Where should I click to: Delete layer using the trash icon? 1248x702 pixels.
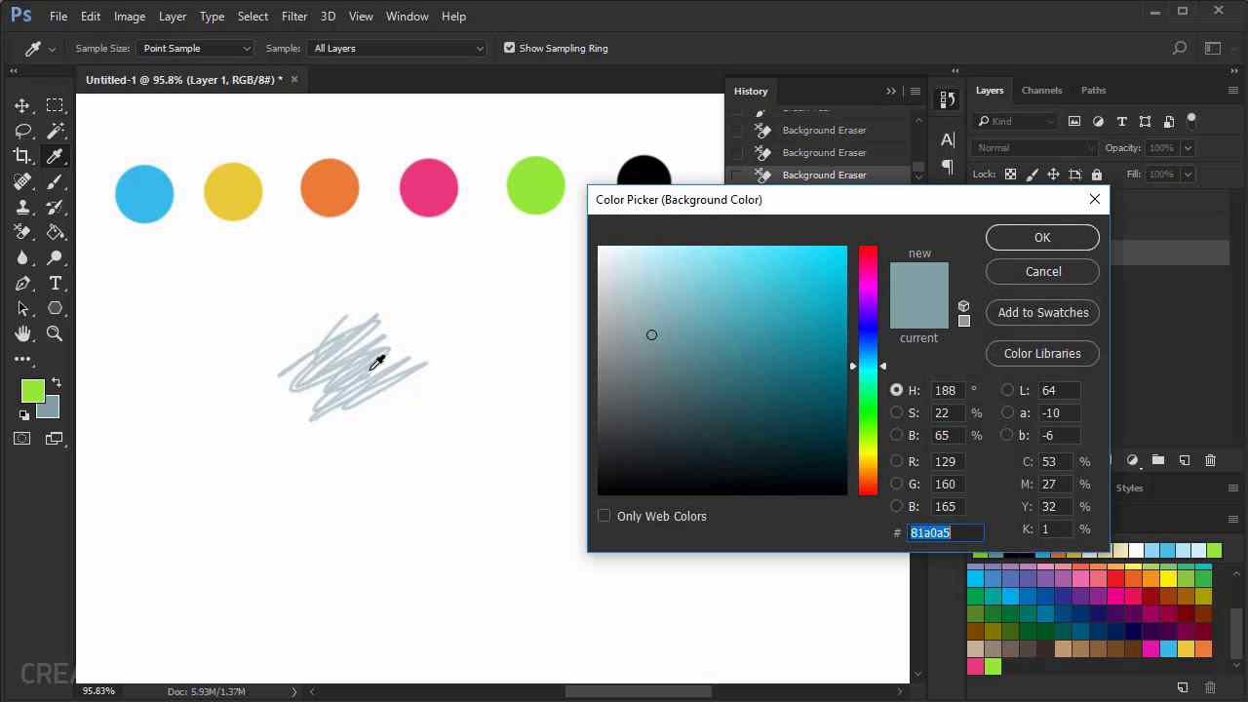point(1210,460)
